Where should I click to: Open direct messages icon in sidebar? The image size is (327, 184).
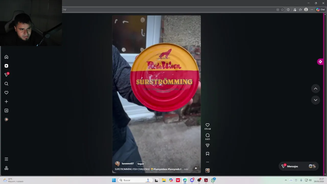click(x=6, y=75)
